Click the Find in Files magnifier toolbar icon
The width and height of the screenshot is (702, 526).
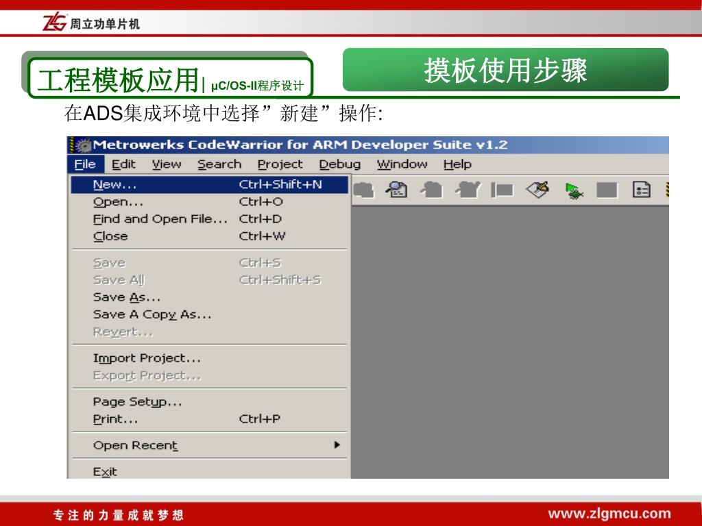[396, 190]
